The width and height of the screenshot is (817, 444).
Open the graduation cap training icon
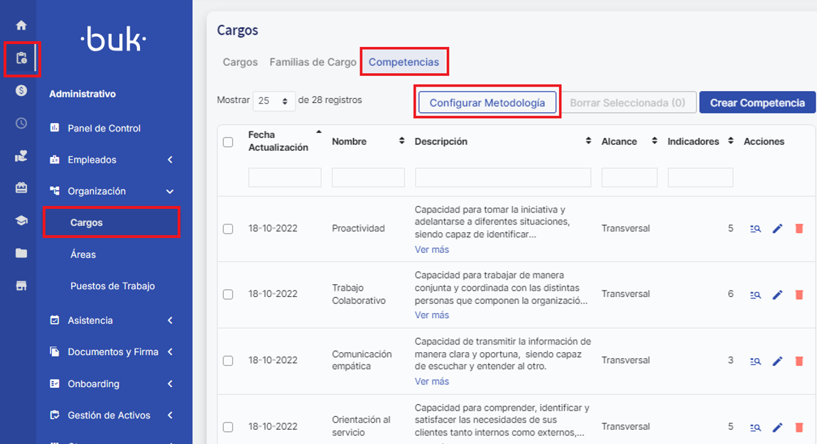[x=21, y=221]
